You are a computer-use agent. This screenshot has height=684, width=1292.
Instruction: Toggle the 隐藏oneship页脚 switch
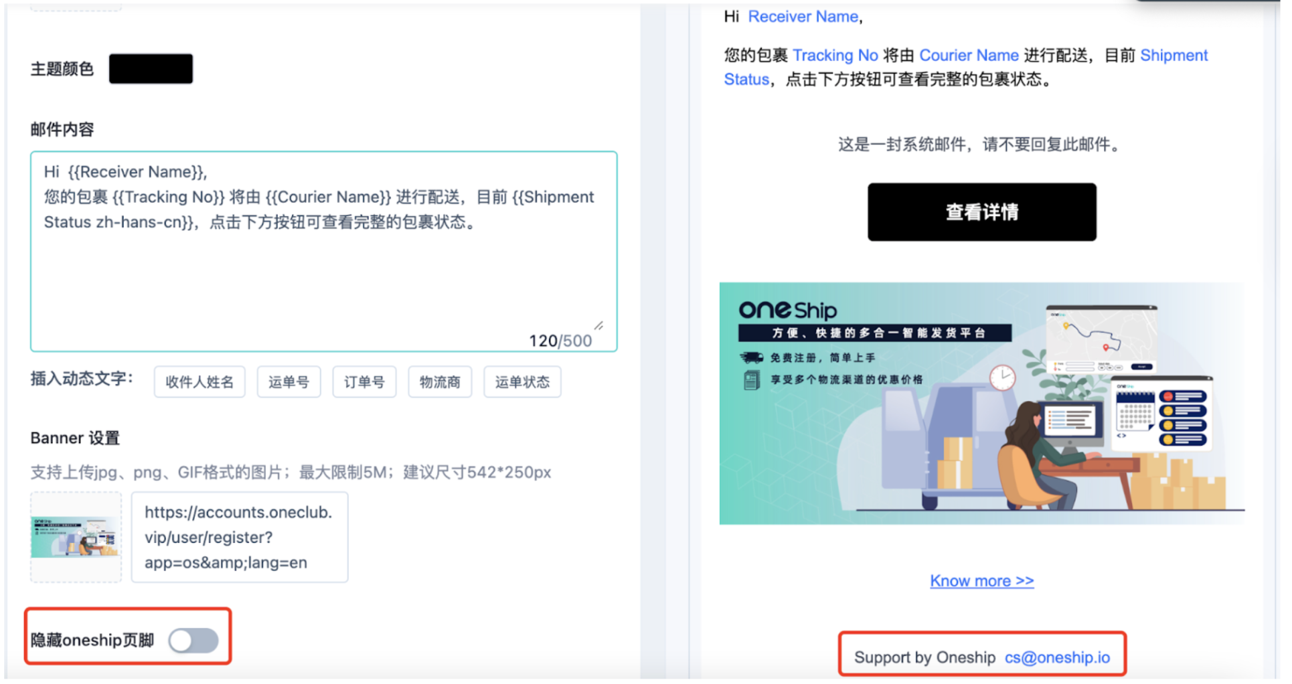(193, 640)
